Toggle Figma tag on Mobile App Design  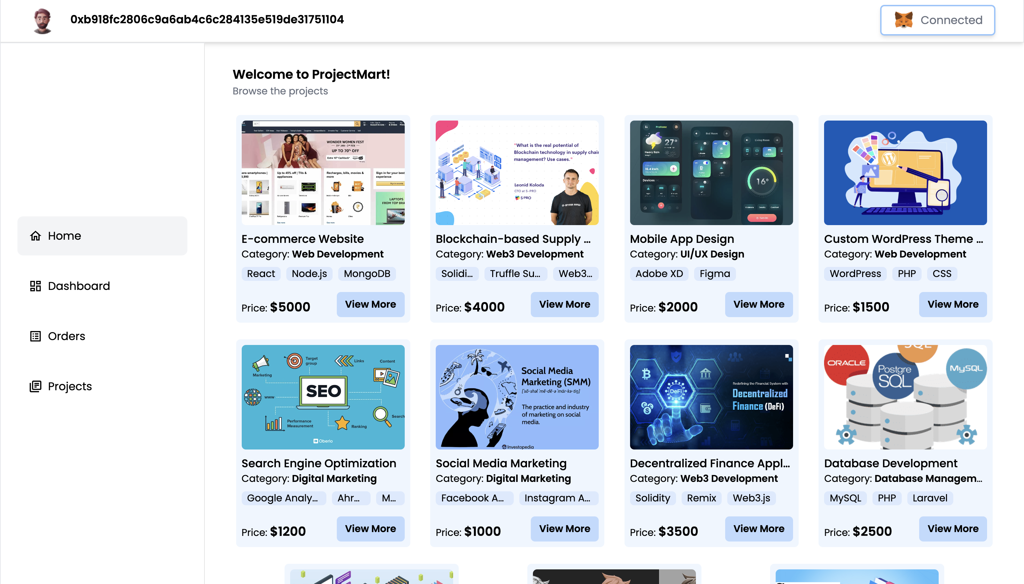(715, 273)
